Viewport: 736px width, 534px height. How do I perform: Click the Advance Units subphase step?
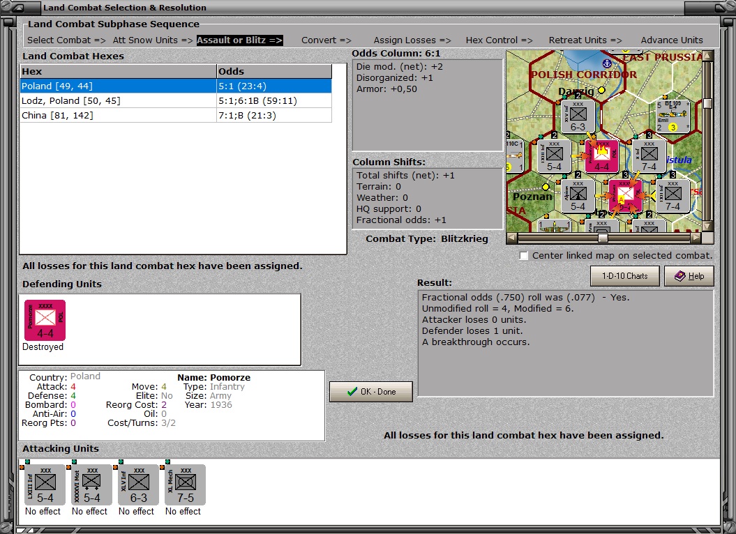point(672,40)
